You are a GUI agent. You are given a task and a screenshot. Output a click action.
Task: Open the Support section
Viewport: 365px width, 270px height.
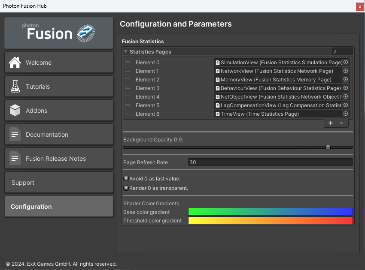point(59,183)
